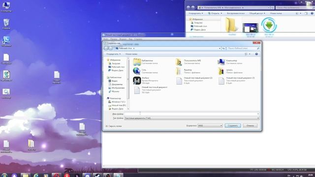This screenshot has width=315, height=177.
Task: Change view icon in the Save As dialog
Action: [x=246, y=54]
